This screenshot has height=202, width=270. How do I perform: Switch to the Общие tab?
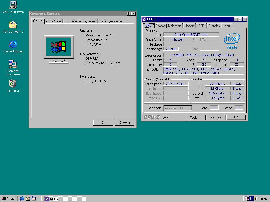[x=38, y=21]
